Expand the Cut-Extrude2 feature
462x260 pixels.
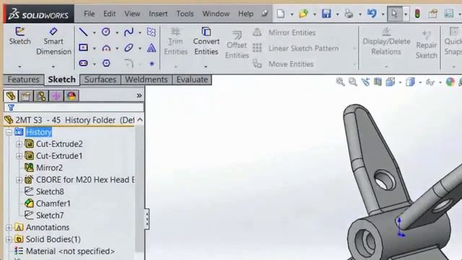(x=19, y=144)
